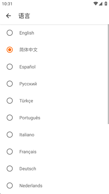Tap the back arrow icon

[x=8, y=16]
